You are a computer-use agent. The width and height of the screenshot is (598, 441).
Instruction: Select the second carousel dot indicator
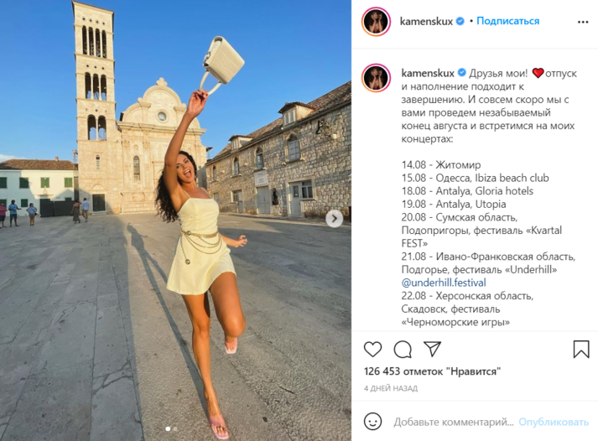click(175, 428)
